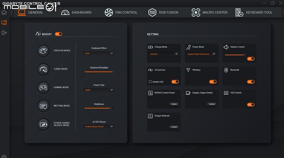This screenshot has width=284, height=158.
Task: Select the orange monitor icon in sidebar
Action: tap(4, 22)
